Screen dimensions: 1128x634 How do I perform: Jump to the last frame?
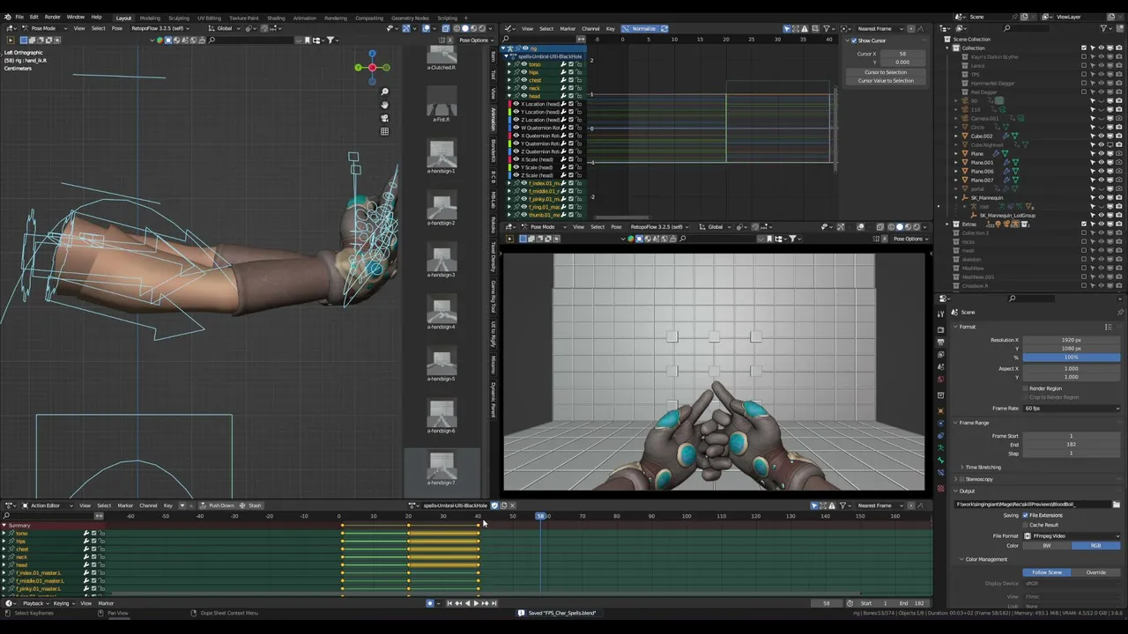(494, 603)
